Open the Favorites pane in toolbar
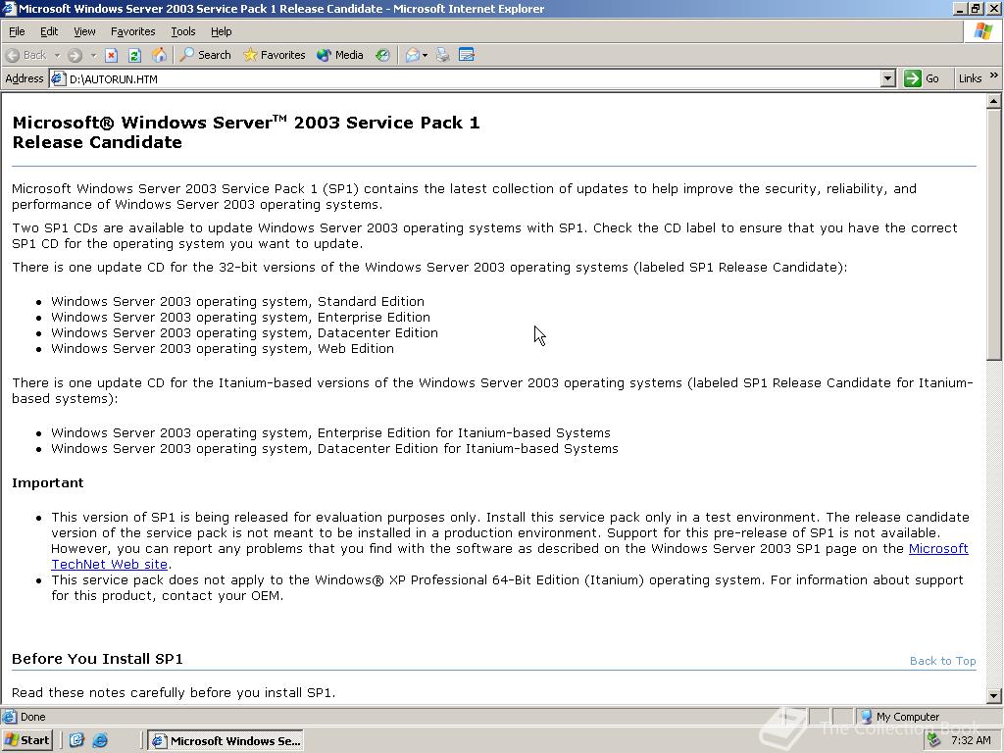 pos(275,55)
